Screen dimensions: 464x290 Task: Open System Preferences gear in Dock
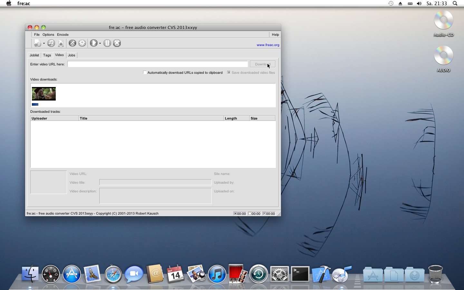click(x=279, y=274)
